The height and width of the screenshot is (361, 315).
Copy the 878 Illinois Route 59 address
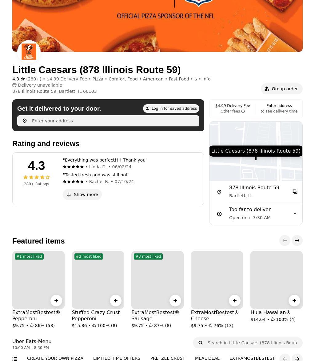pos(295,192)
